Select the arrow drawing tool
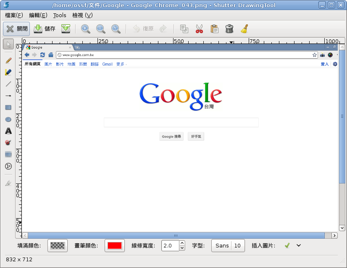The height and width of the screenshot is (268, 347). coord(8,96)
